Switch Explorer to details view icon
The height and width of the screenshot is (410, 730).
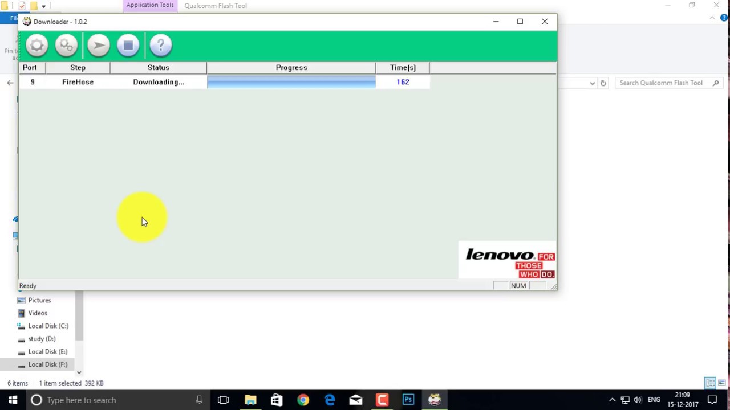710,383
